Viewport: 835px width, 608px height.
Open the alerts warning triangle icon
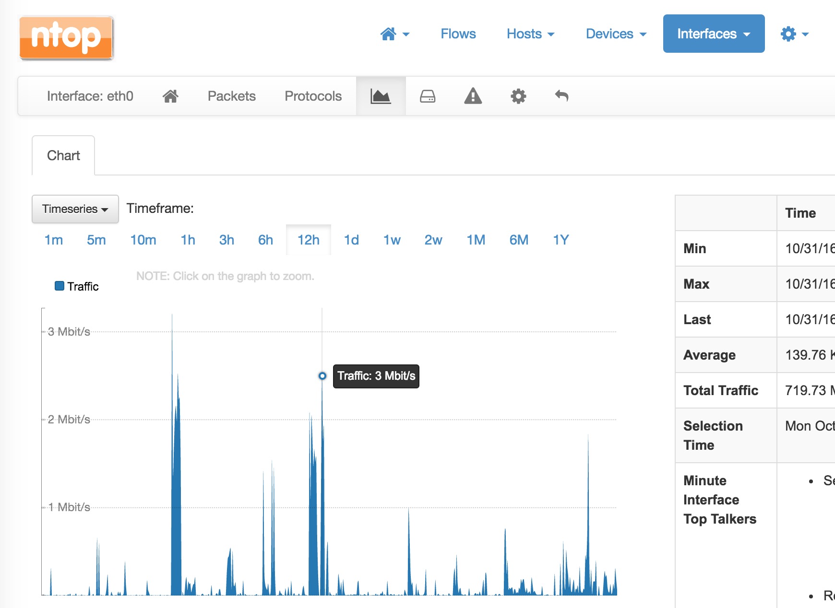point(473,96)
